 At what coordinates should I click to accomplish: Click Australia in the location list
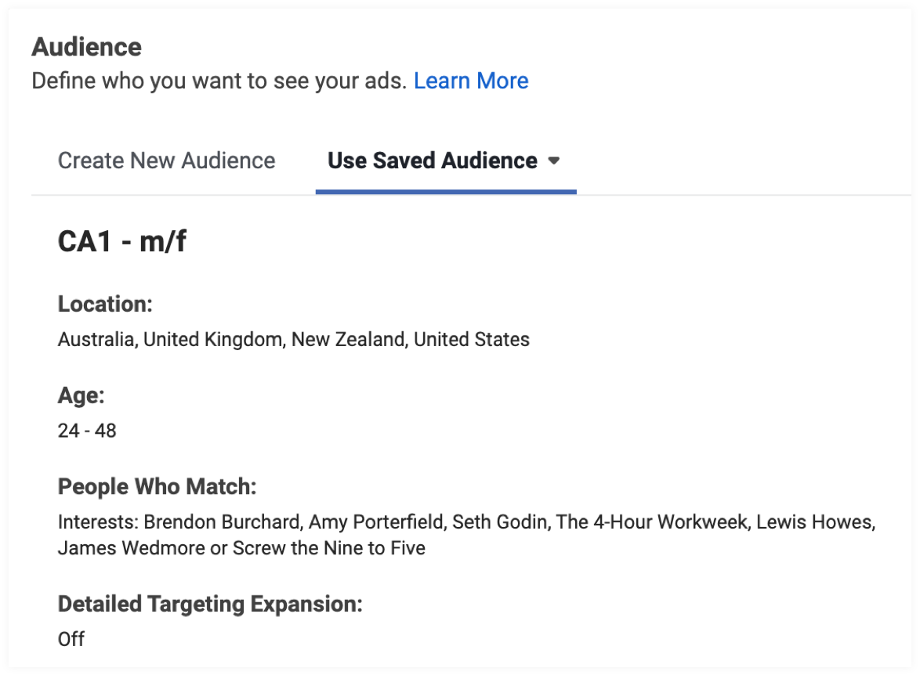pos(95,339)
